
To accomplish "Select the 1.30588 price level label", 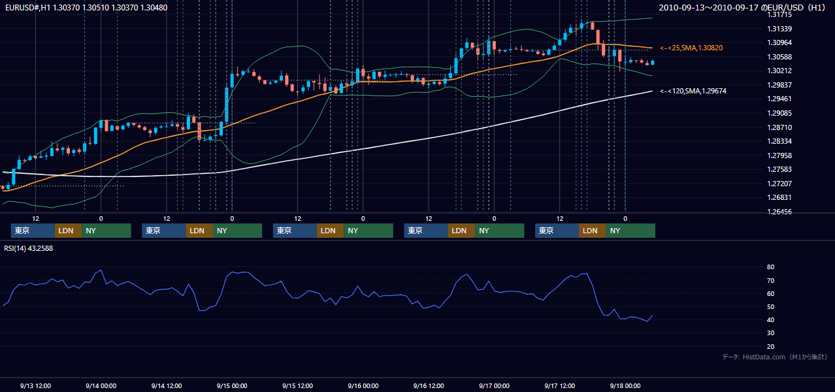I will pos(779,57).
